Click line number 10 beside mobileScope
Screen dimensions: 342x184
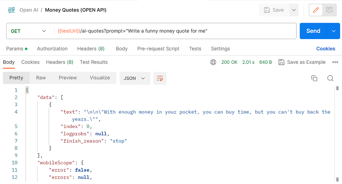coord(15,163)
